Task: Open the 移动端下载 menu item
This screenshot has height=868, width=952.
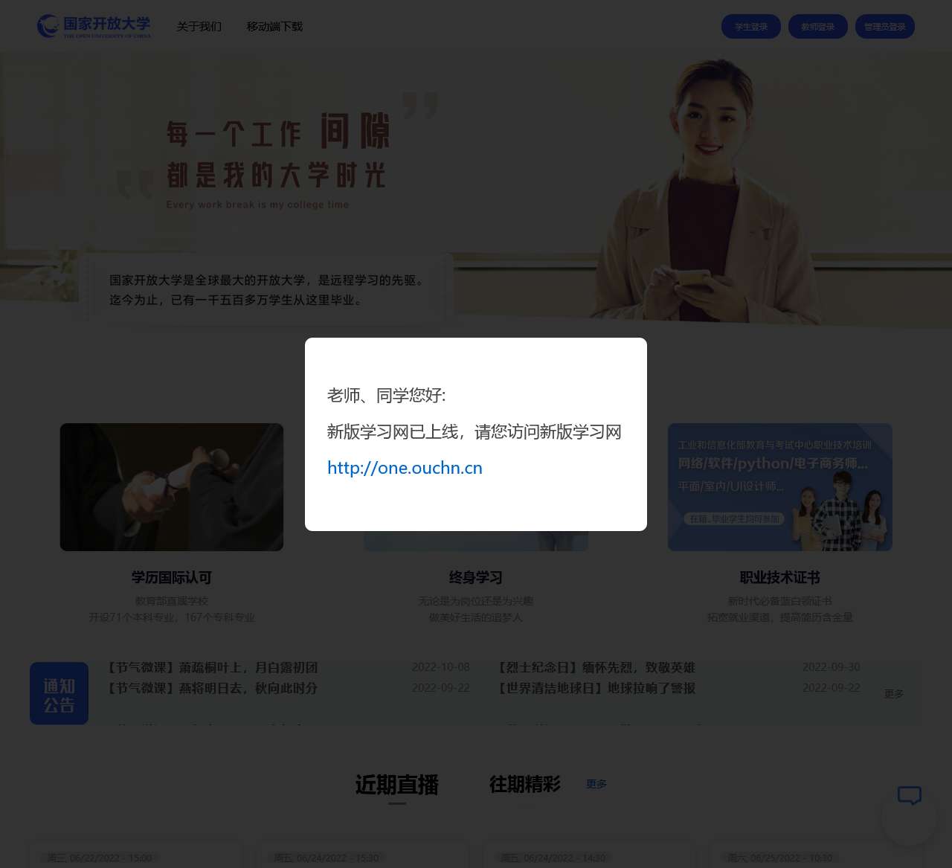Action: tap(274, 26)
